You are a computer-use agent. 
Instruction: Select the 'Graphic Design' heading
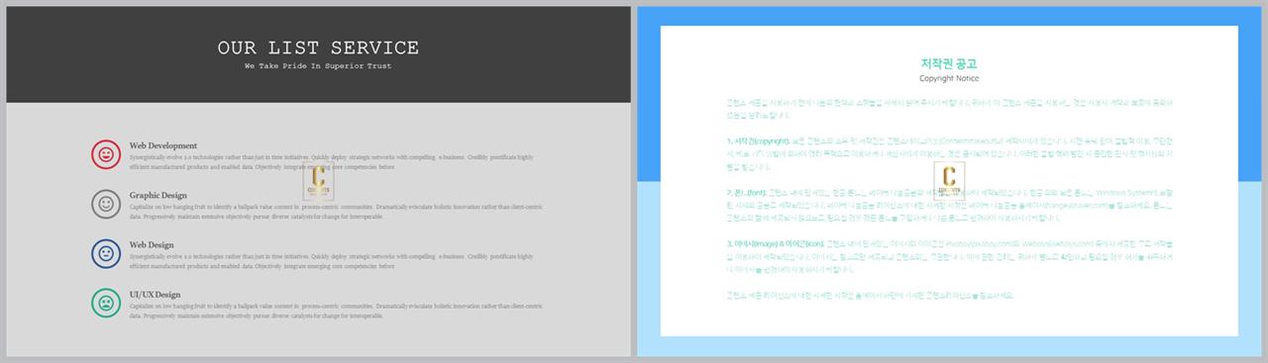click(x=158, y=195)
